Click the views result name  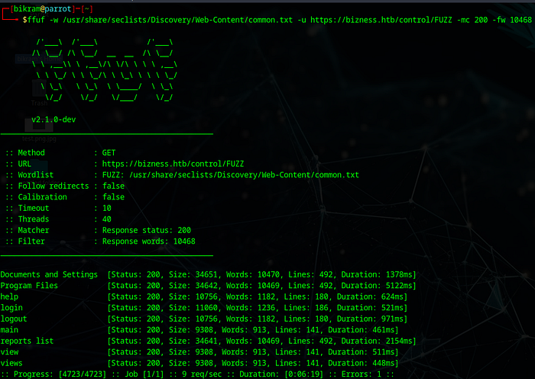[x=11, y=363]
